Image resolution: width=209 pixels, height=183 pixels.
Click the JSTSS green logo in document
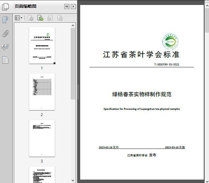coord(170,42)
